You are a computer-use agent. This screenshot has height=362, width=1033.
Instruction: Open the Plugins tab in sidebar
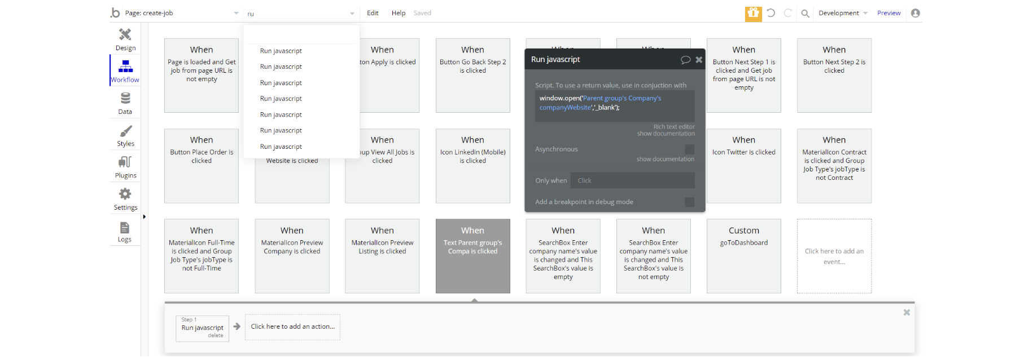coord(125,167)
